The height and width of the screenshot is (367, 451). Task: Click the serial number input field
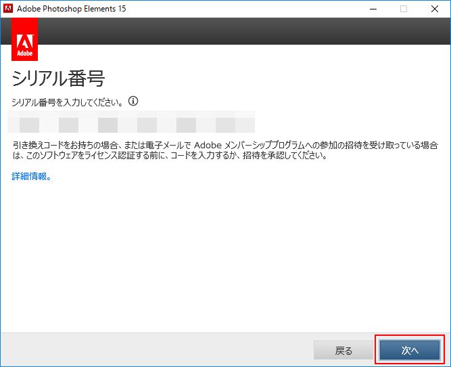coord(131,122)
